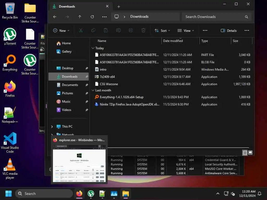267x200 pixels.
Task: Collapse the Last month group
Action: (93, 90)
